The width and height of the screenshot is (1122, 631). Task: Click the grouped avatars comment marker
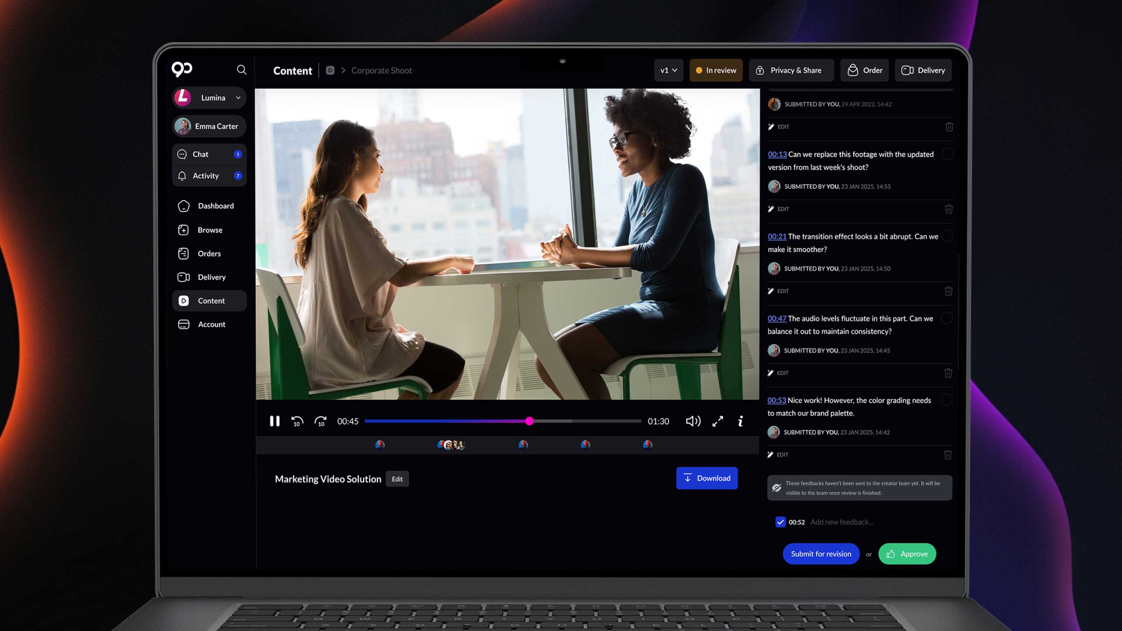click(x=451, y=445)
